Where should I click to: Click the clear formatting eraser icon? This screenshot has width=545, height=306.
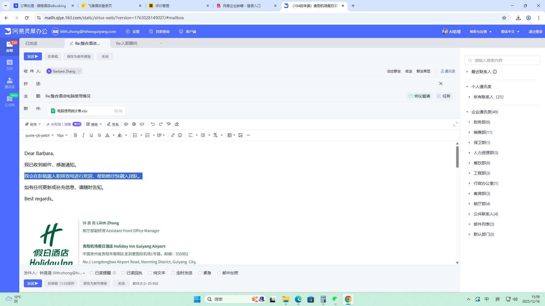pos(177,124)
